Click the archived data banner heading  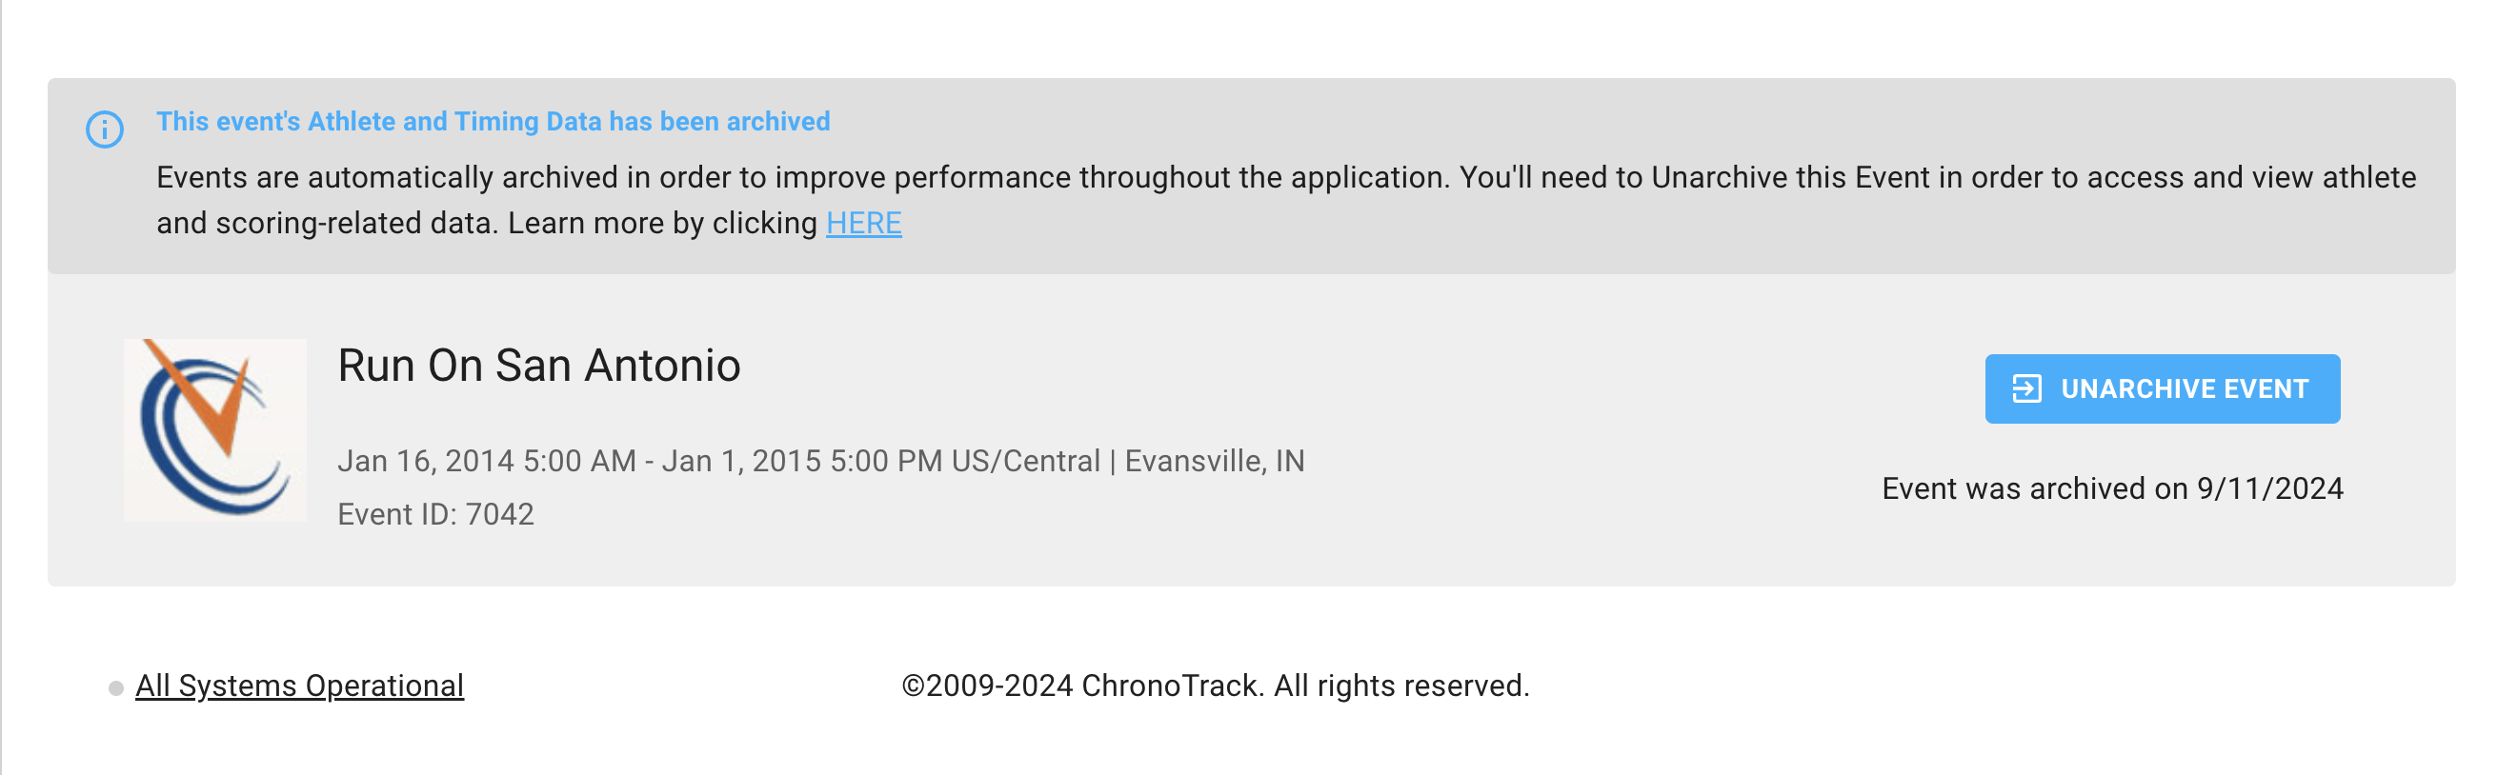(x=493, y=121)
